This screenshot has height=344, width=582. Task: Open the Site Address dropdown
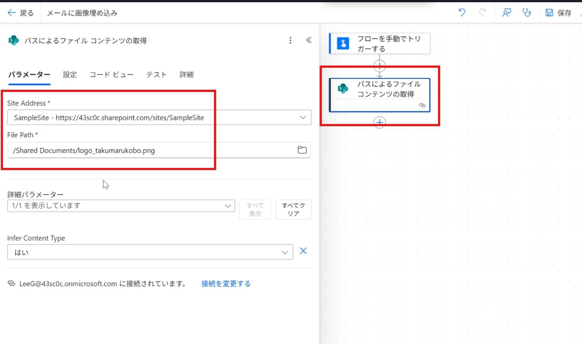click(x=303, y=117)
